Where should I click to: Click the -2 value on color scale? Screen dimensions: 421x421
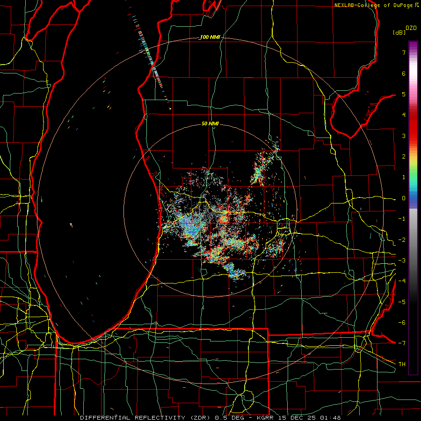(402, 240)
